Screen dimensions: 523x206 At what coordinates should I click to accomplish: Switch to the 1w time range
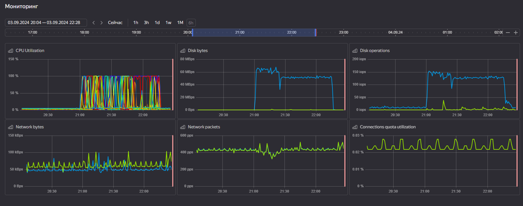pyautogui.click(x=169, y=23)
